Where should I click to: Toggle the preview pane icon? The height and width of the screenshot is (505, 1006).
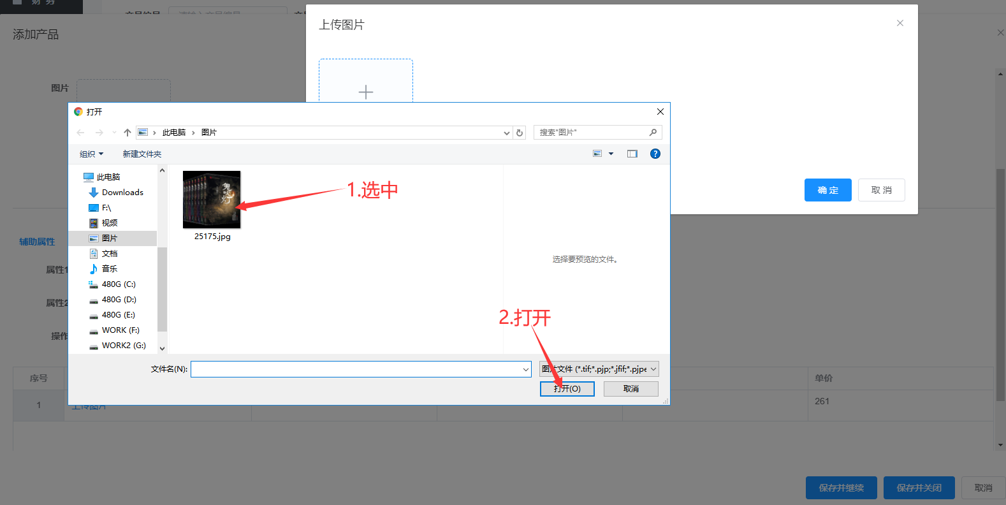tap(632, 154)
